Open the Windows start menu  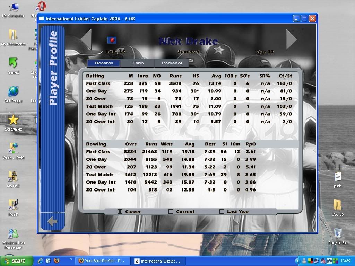click(17, 261)
